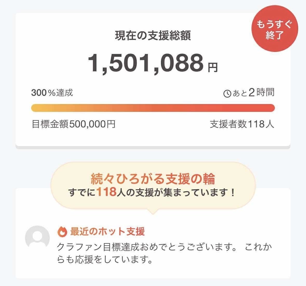Click the 円 symbol after the total
The height and width of the screenshot is (286, 306).
[x=213, y=67]
